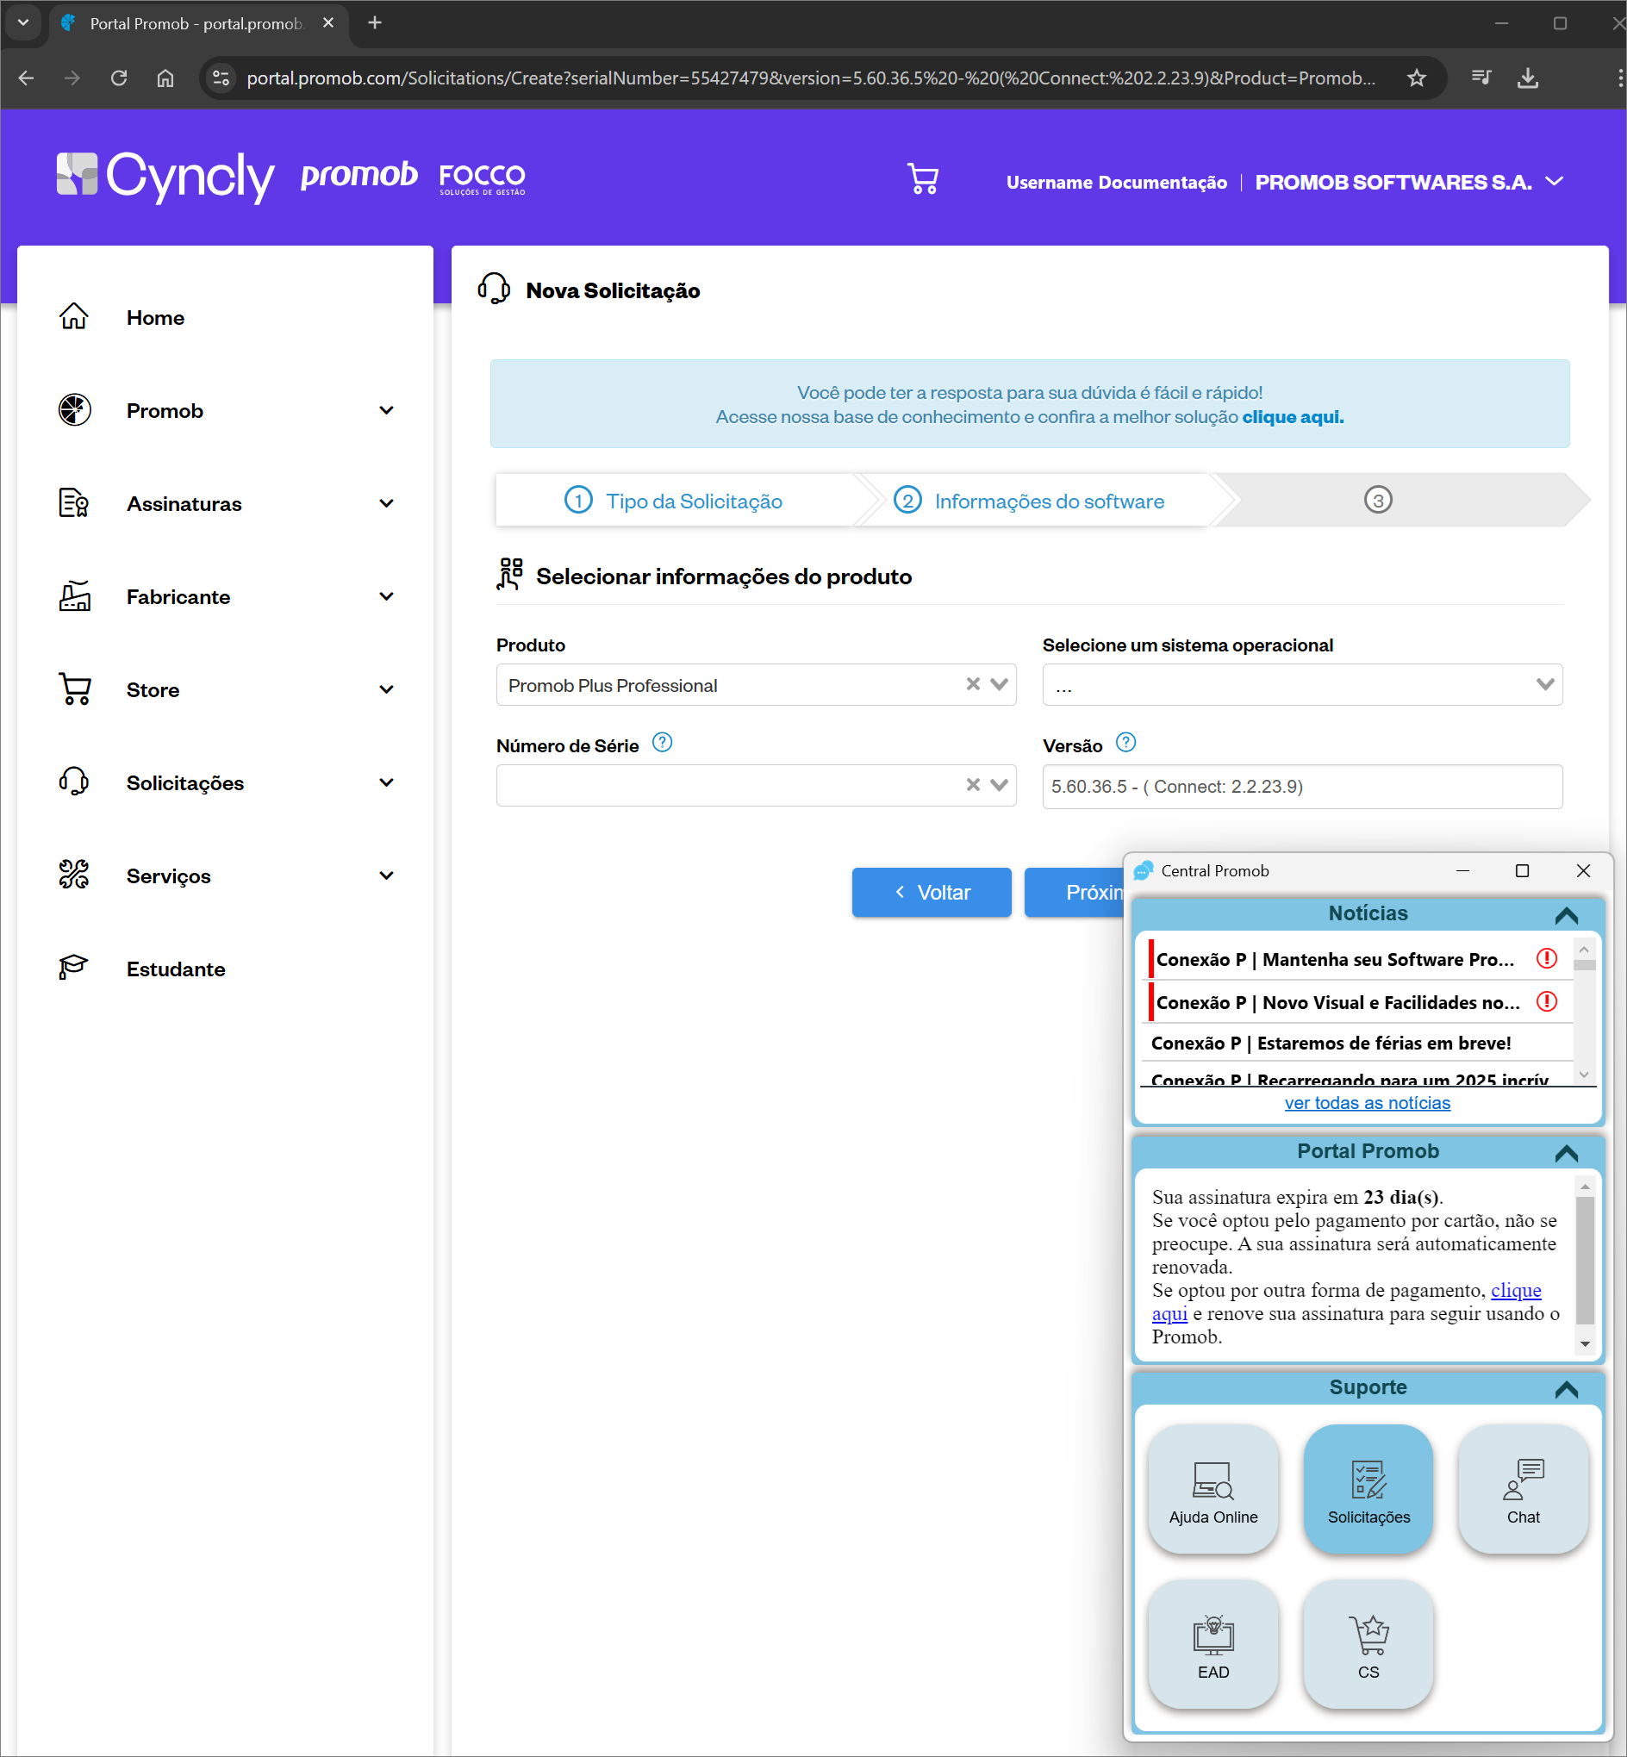Select step 2 Informações do software

[1030, 501]
